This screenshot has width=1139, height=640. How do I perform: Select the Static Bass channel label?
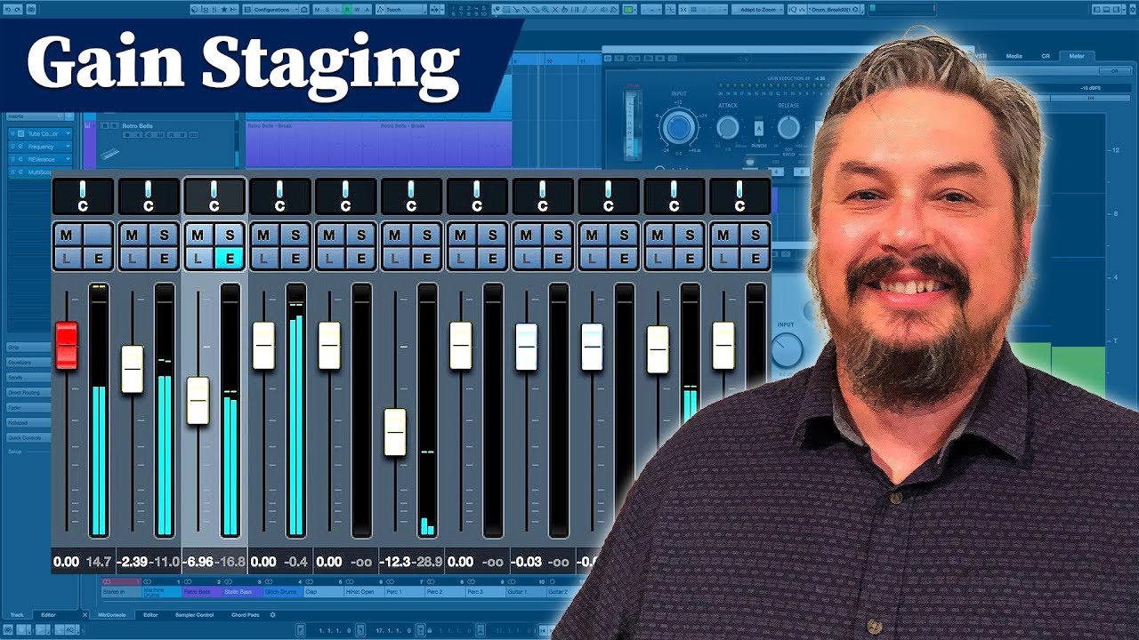(241, 591)
